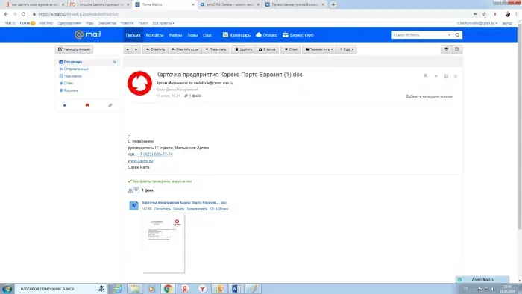Open Agent Mail.ru panel at bottom
This screenshot has width=522, height=294.
(482, 279)
